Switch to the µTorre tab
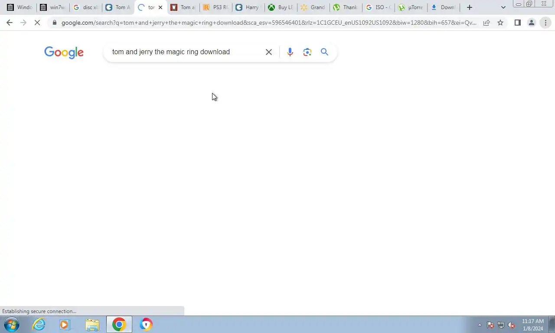 [x=411, y=7]
